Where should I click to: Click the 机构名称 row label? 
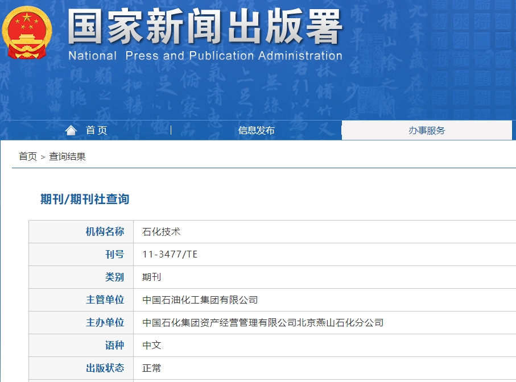point(105,232)
